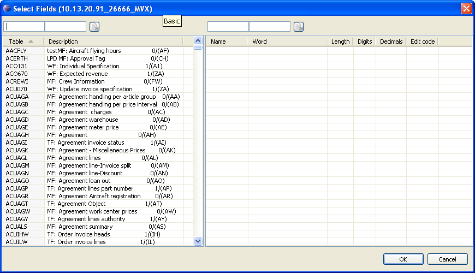Sort by the Table column header
The width and height of the screenshot is (475, 273).
click(22, 41)
